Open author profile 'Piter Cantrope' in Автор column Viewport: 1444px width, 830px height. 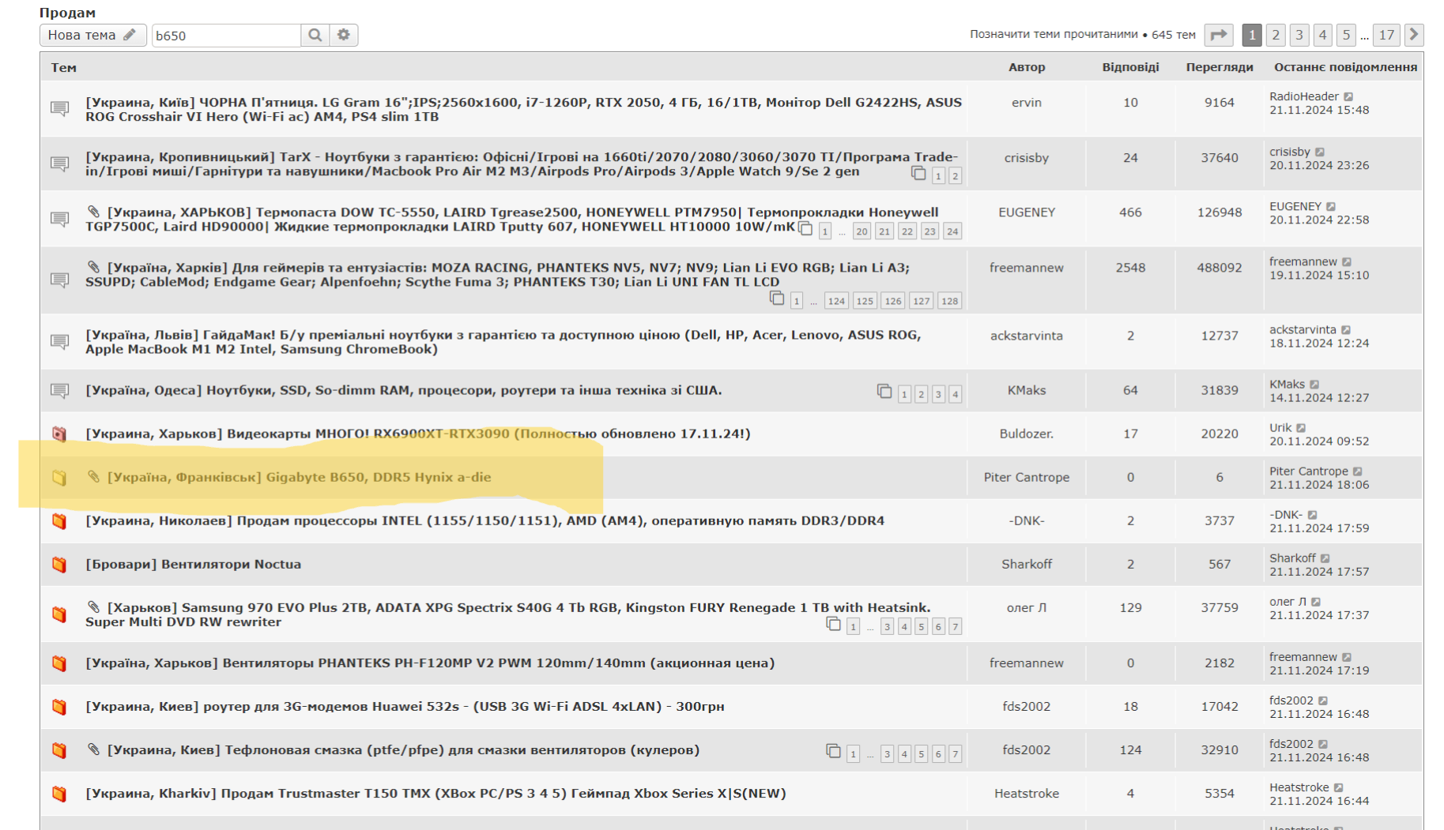pos(1027,477)
